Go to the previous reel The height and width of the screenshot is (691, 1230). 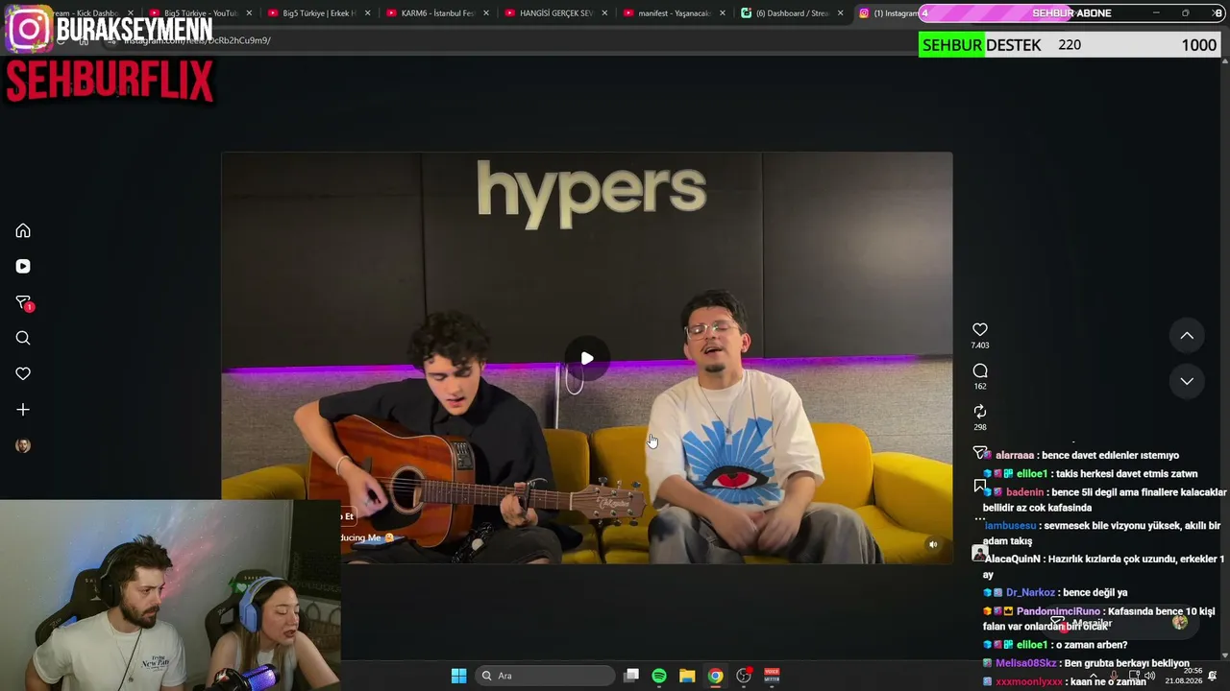pos(1187,335)
